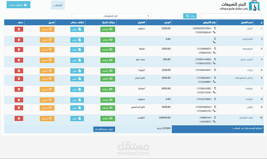Open customer link السيد حسن

[x=246, y=59]
